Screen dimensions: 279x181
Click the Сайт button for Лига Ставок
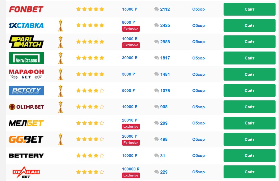[250, 58]
